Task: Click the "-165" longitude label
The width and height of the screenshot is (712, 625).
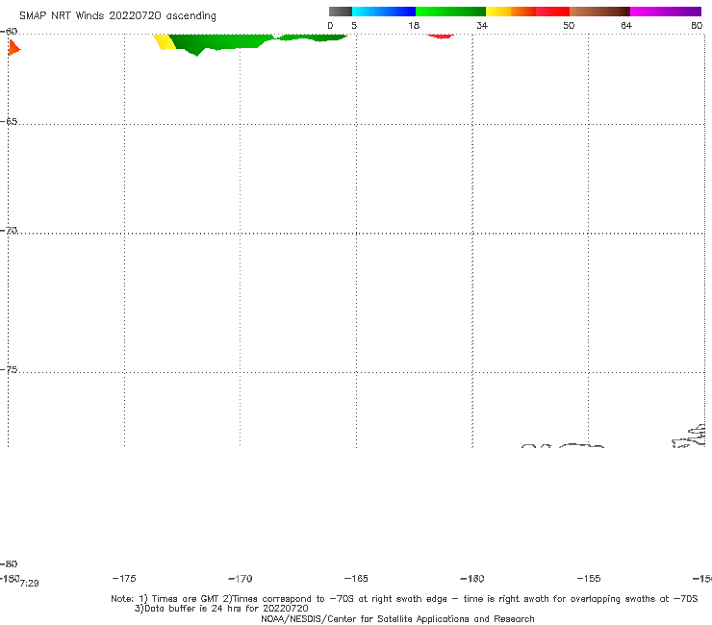Action: tap(356, 578)
